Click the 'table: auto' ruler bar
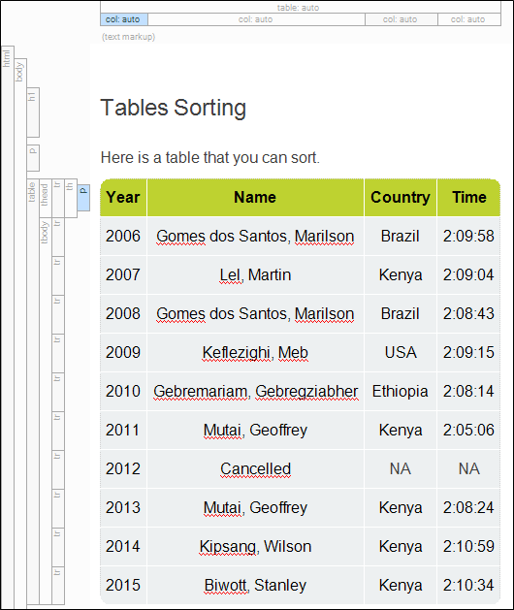 301,8
